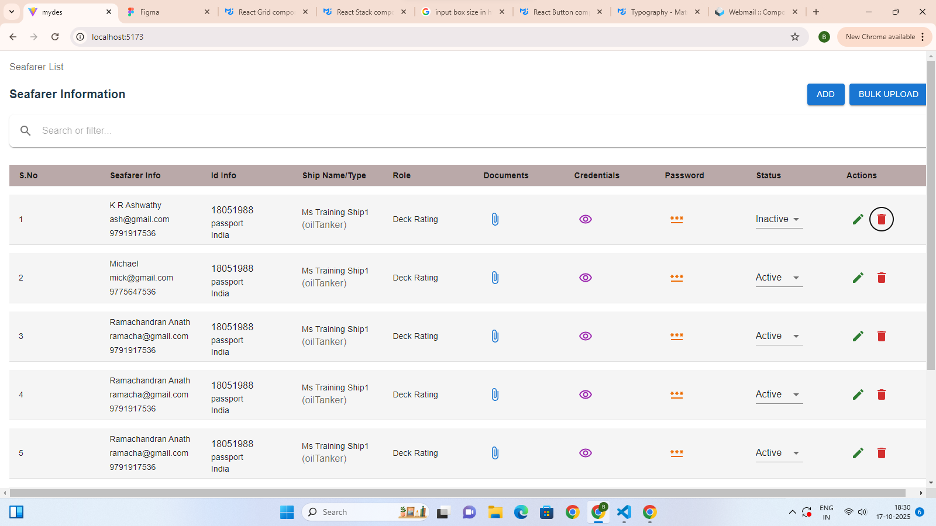The image size is (936, 526).
Task: Open attached documents for Michael
Action: 495,278
